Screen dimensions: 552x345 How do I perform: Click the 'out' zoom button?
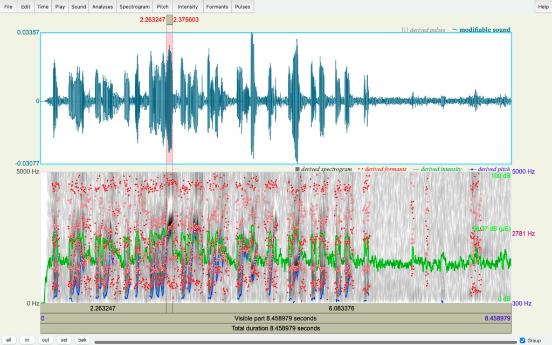pos(45,340)
